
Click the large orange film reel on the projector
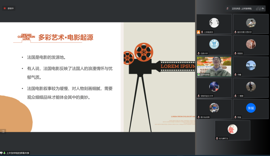(143, 52)
